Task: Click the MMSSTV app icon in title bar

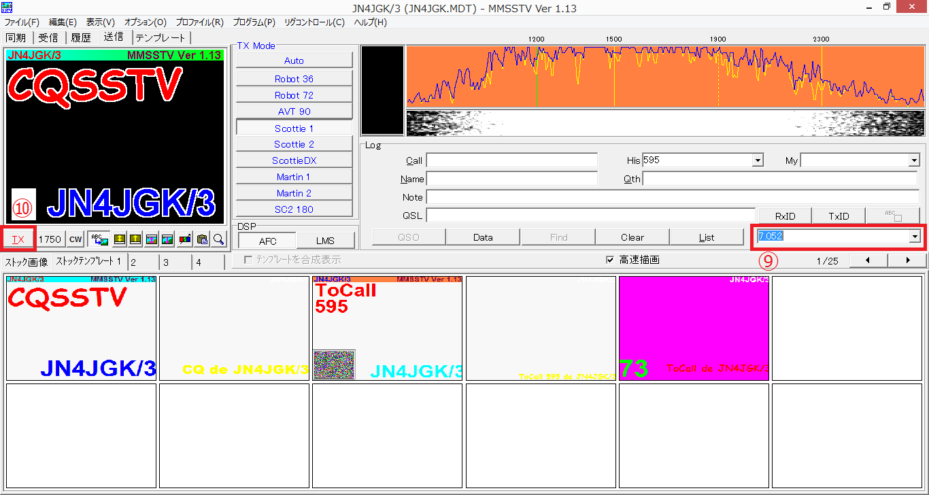Action: pos(7,6)
